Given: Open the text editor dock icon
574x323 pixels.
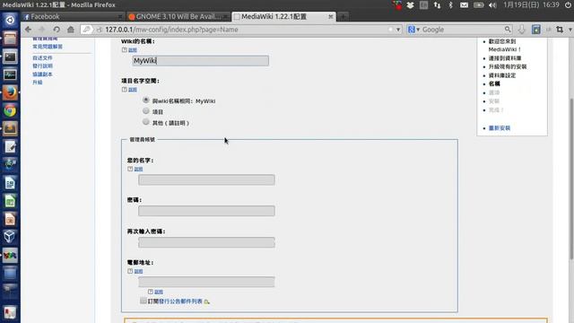Looking at the screenshot, I should [10, 146].
